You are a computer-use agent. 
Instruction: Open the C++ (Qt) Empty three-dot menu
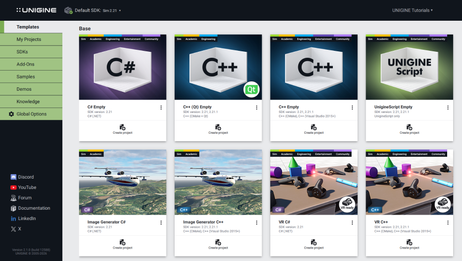pos(257,108)
